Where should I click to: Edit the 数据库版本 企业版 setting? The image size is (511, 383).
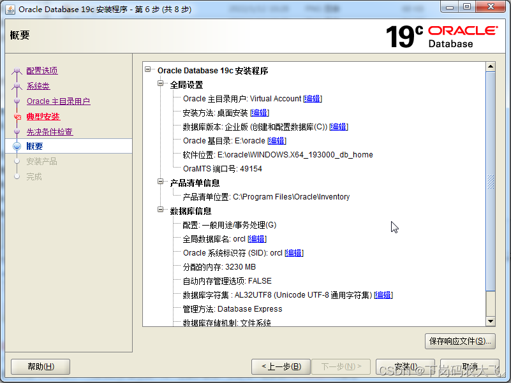(339, 127)
